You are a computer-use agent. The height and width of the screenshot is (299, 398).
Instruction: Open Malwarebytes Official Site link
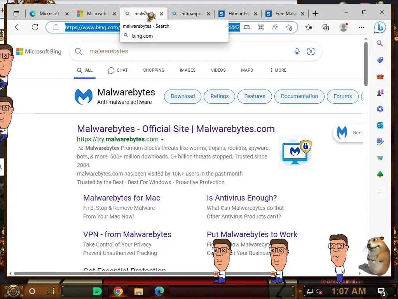[x=176, y=129]
